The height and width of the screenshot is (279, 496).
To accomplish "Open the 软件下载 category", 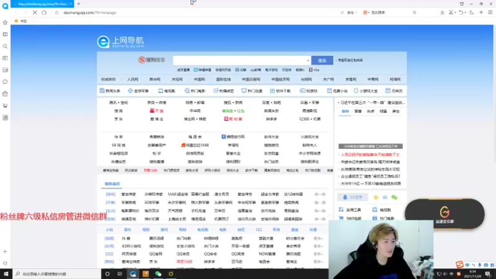I will tap(280, 91).
